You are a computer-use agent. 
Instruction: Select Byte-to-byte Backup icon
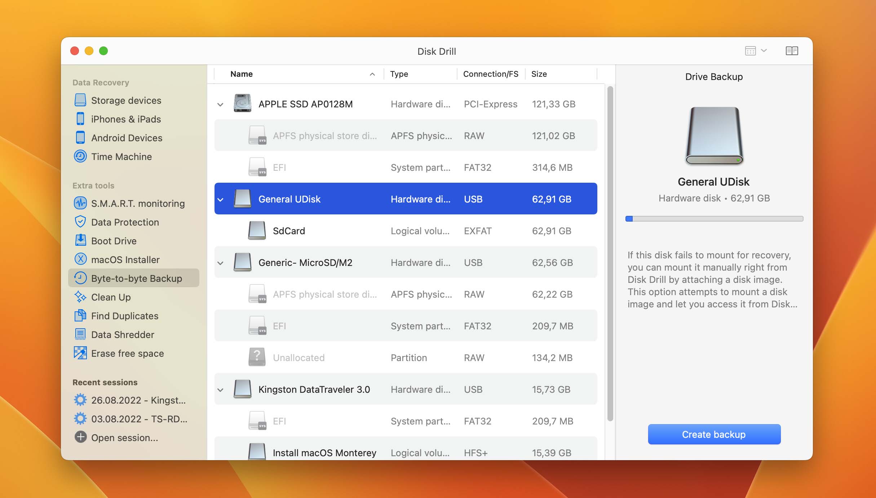click(80, 278)
